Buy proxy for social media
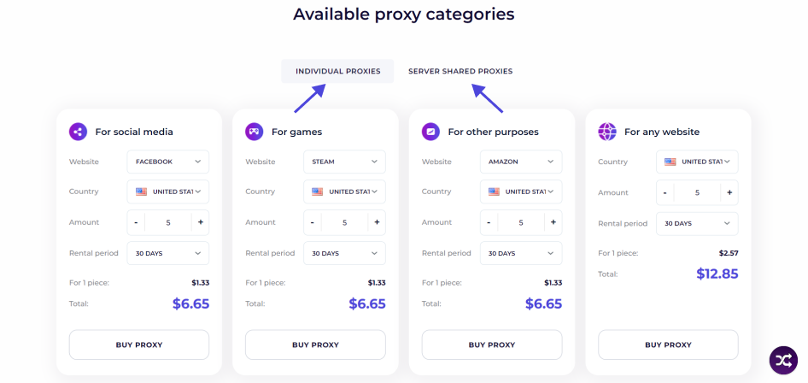 point(139,345)
